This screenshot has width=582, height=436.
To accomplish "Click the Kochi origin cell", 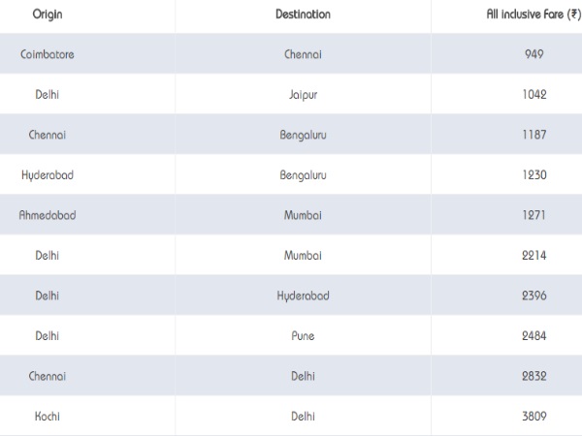I will coord(47,417).
